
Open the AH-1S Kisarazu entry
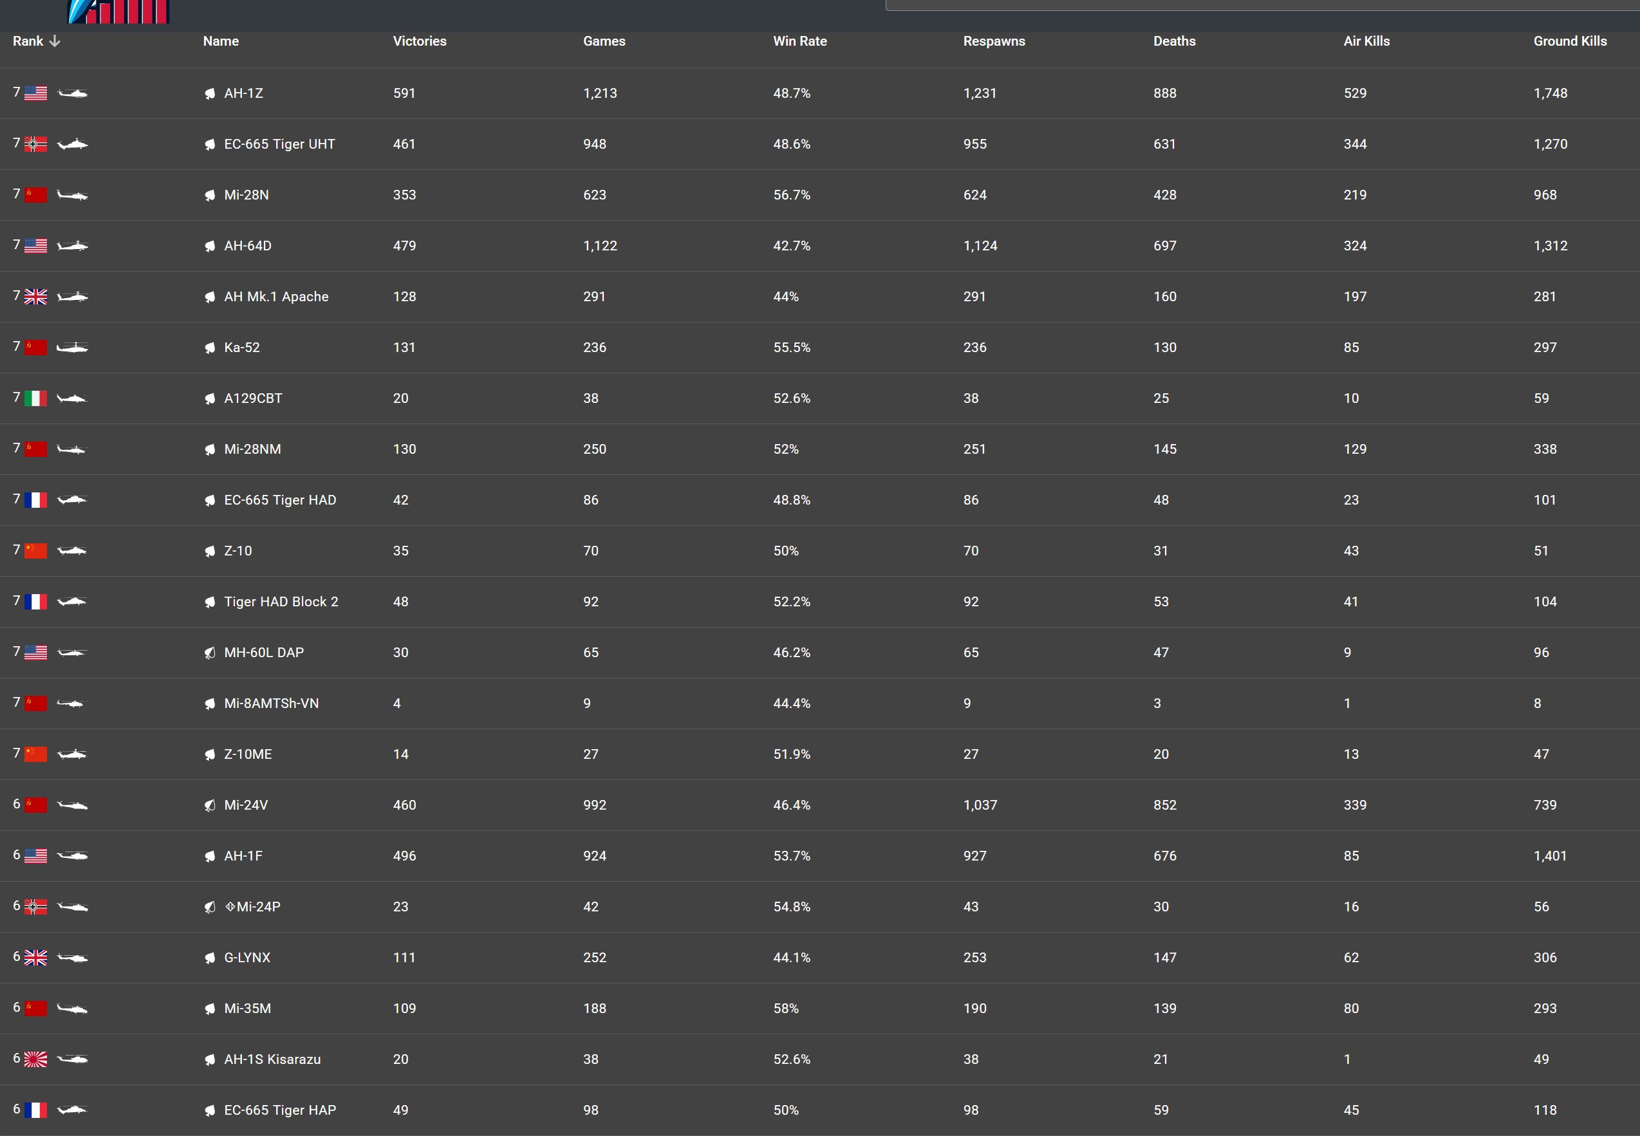point(273,1059)
